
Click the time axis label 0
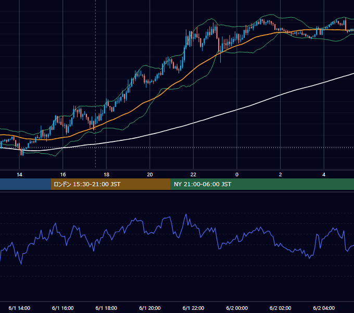(x=237, y=175)
